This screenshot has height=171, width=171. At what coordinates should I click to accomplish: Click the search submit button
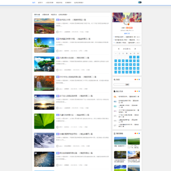coord(127,85)
